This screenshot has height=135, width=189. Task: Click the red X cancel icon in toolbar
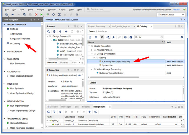36,15
